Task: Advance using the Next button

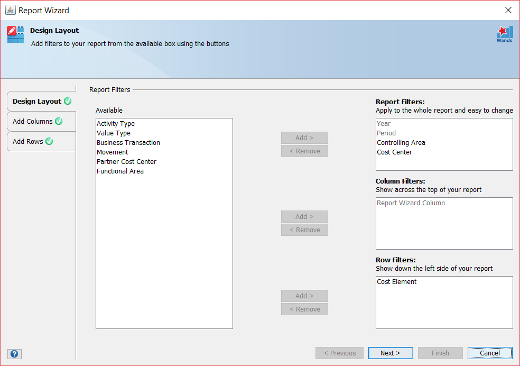Action: [x=391, y=353]
